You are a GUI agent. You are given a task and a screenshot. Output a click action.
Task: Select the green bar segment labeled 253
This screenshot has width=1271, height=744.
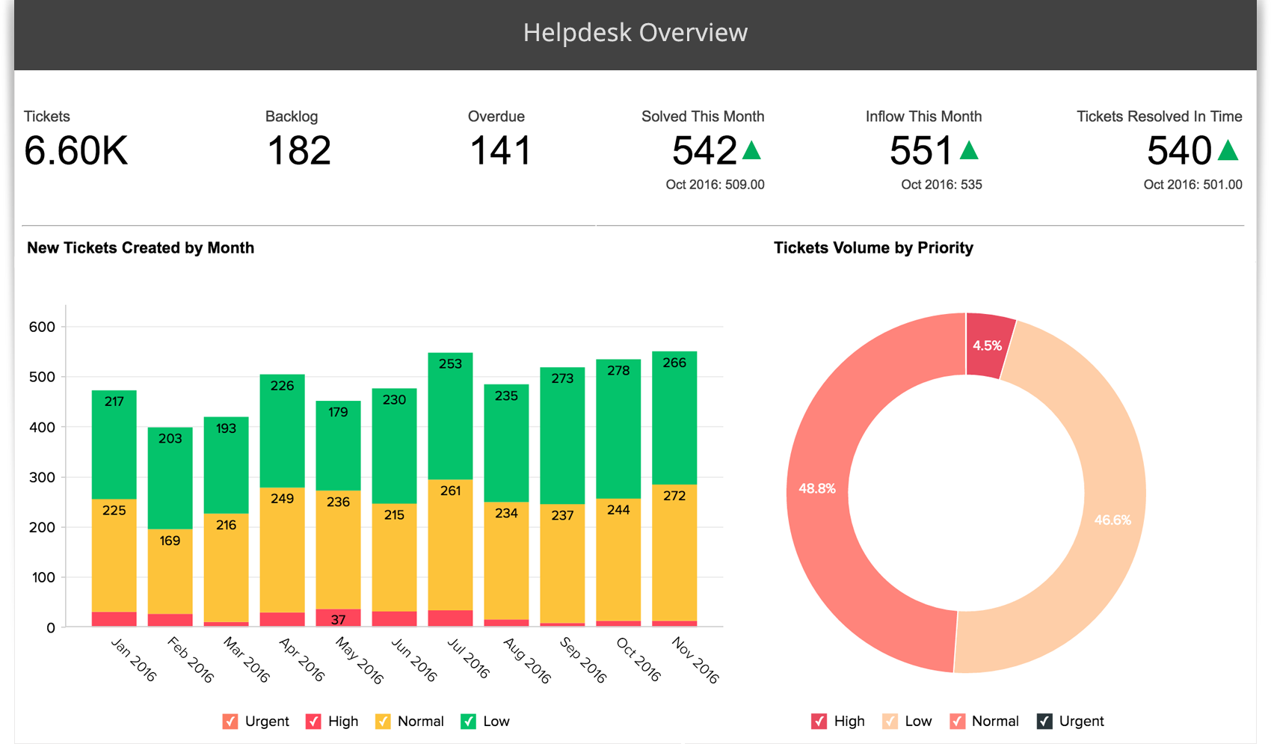tap(451, 416)
